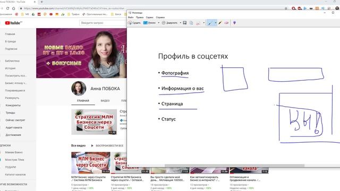Click the YouTube logo
340x191 pixels.
13,23
